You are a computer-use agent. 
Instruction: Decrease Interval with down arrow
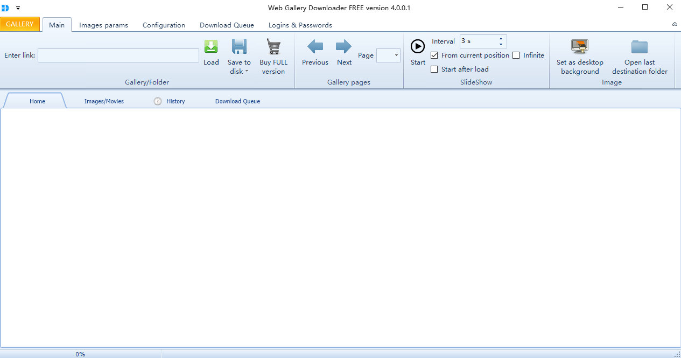point(501,44)
